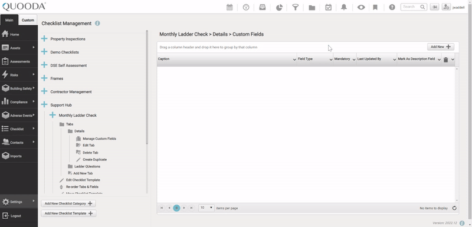The image size is (472, 227).
Task: Open Settings in sidebar
Action: point(19,202)
